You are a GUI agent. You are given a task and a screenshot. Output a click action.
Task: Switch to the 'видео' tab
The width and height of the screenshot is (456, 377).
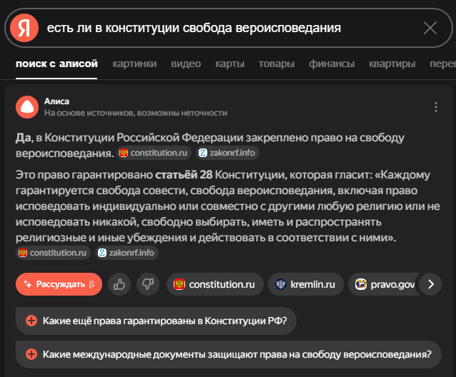click(x=186, y=64)
